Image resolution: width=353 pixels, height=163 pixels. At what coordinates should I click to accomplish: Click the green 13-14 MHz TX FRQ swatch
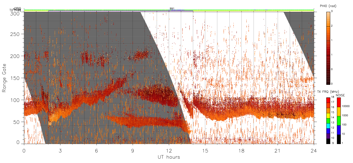point(328,120)
